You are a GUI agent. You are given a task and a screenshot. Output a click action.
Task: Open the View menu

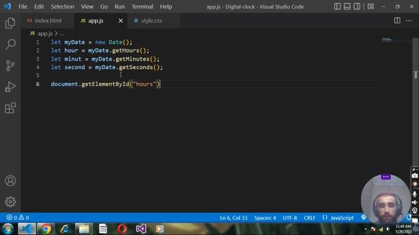click(87, 7)
